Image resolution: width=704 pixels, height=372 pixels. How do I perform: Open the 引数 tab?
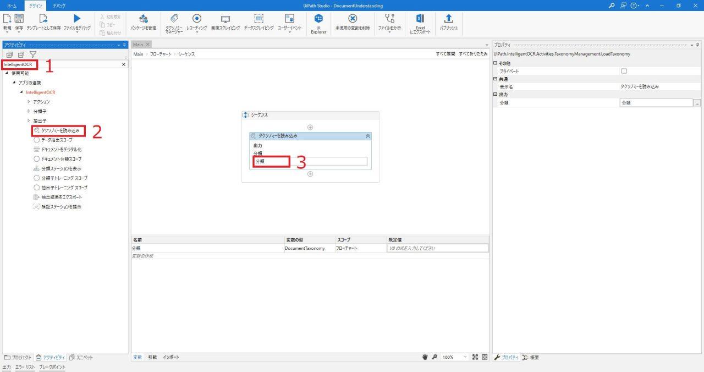[152, 357]
